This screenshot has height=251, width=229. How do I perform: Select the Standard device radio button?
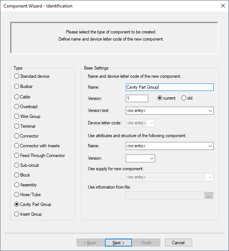pyautogui.click(x=17, y=76)
